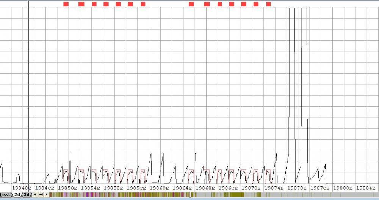Click the 1987CE axis label
The width and height of the screenshot is (379, 200).
(320, 188)
